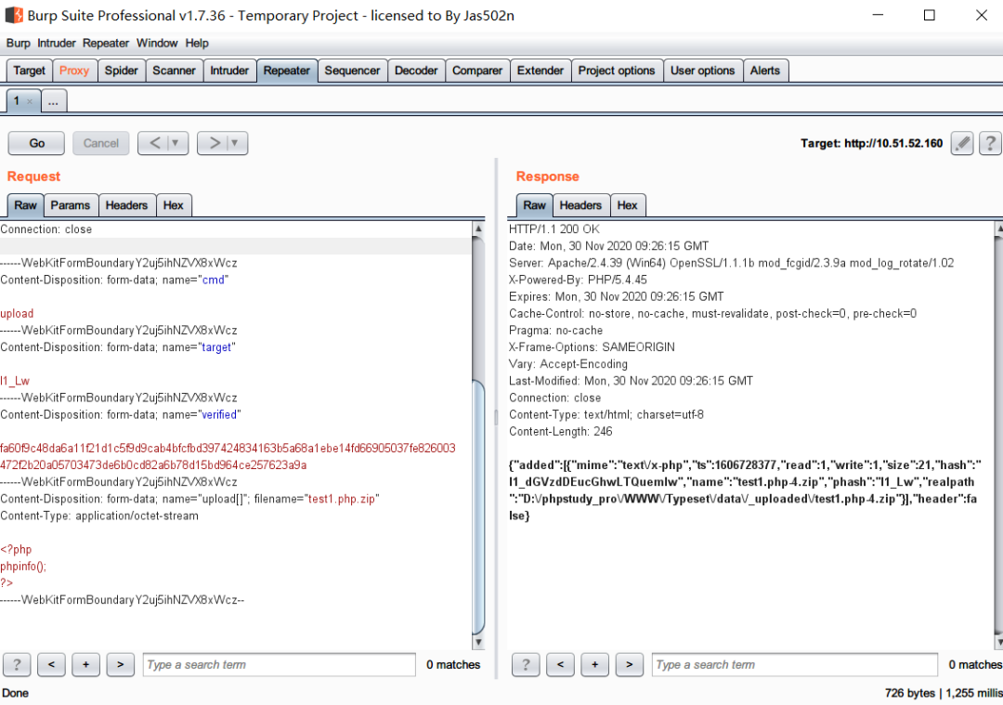The image size is (1003, 705).
Task: Click request search next match button
Action: tap(120, 665)
